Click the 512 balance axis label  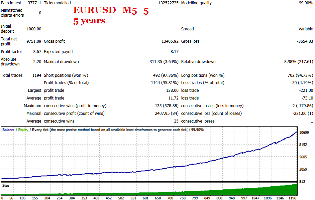[x=302, y=182]
